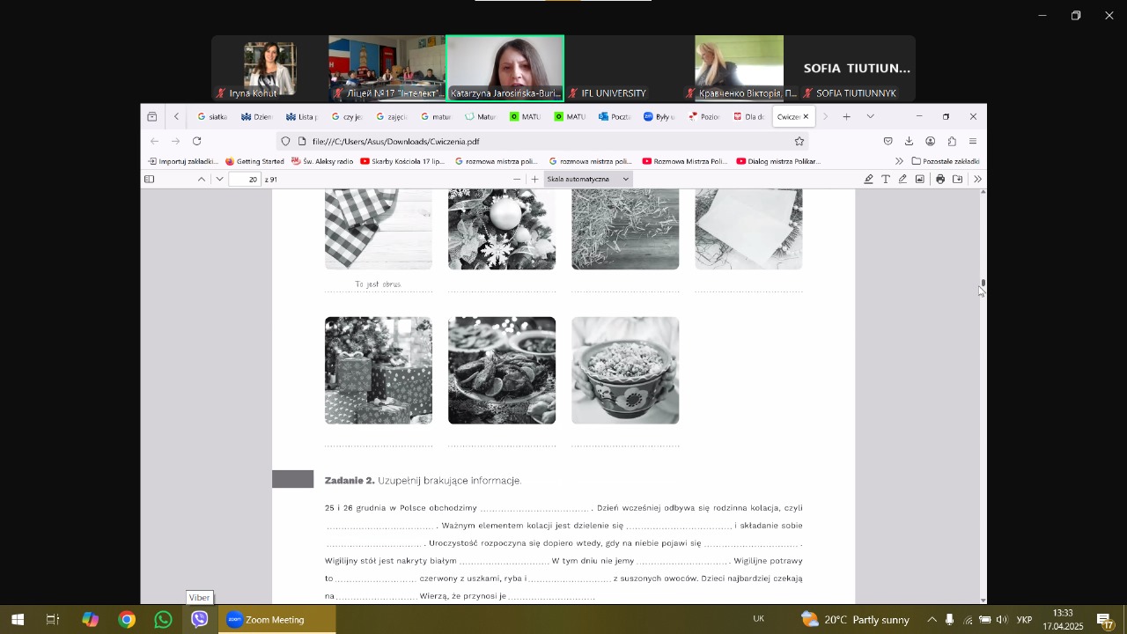Open Viber from taskbar
1127x634 pixels.
(x=200, y=619)
